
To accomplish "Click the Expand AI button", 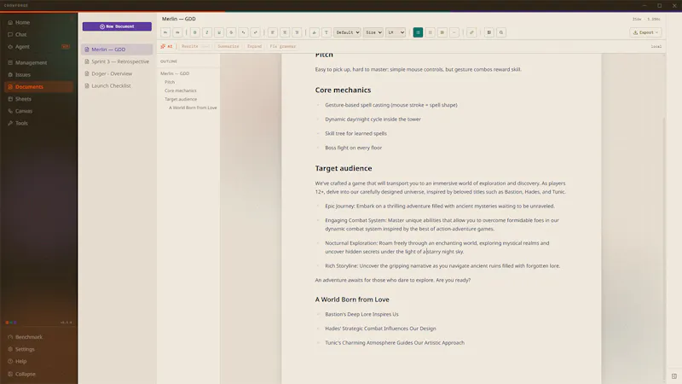I will point(254,46).
